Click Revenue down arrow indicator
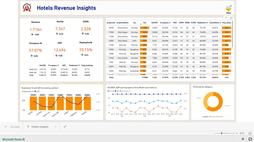The width and height of the screenshot is (254, 142). tap(32, 34)
